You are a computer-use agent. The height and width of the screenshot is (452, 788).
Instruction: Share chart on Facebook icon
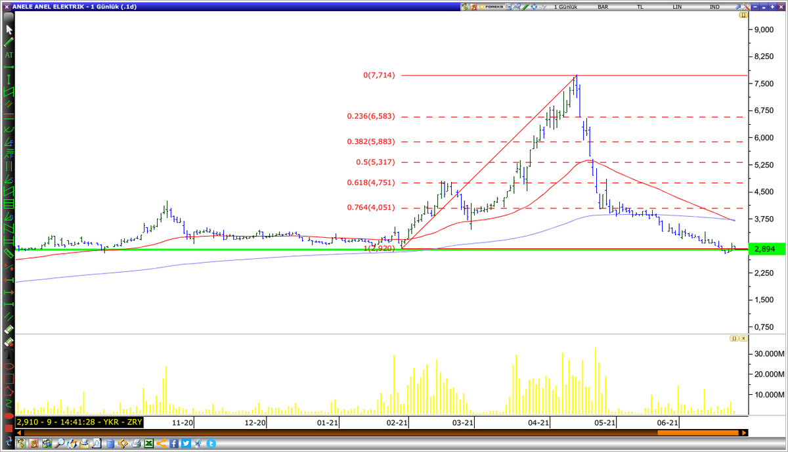(174, 443)
